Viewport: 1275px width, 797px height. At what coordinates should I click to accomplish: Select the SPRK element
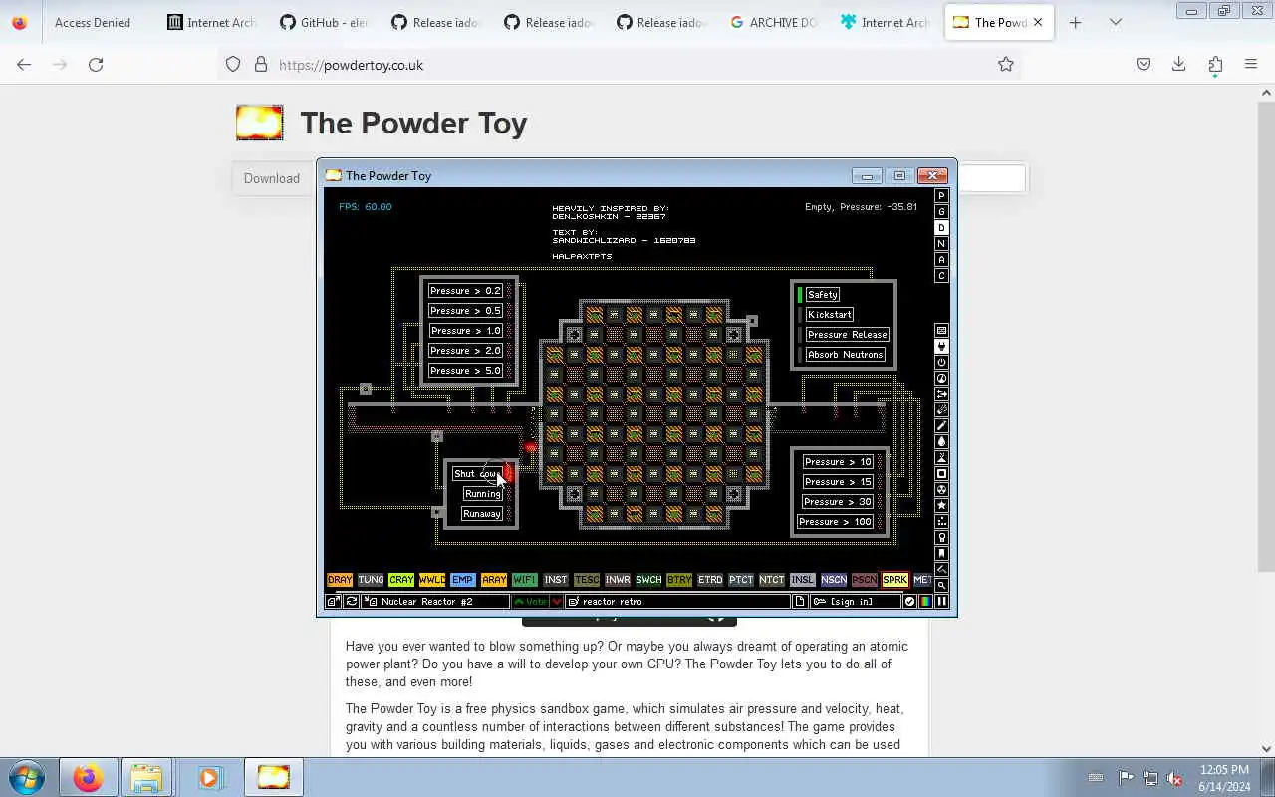(895, 580)
